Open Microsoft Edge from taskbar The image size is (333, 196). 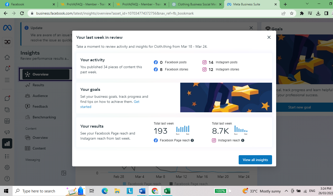(x=105, y=191)
